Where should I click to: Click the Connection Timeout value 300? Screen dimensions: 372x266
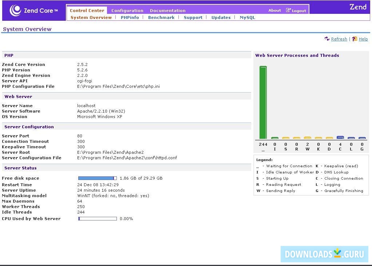pyautogui.click(x=81, y=141)
